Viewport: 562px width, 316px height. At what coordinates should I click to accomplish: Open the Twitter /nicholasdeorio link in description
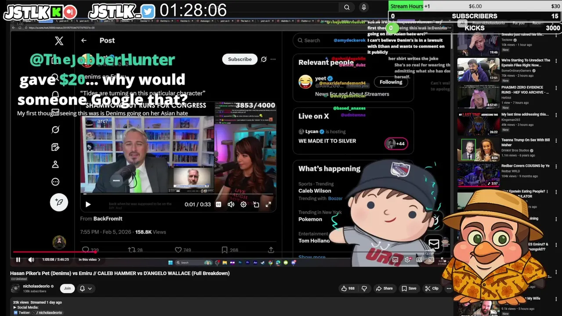47,312
